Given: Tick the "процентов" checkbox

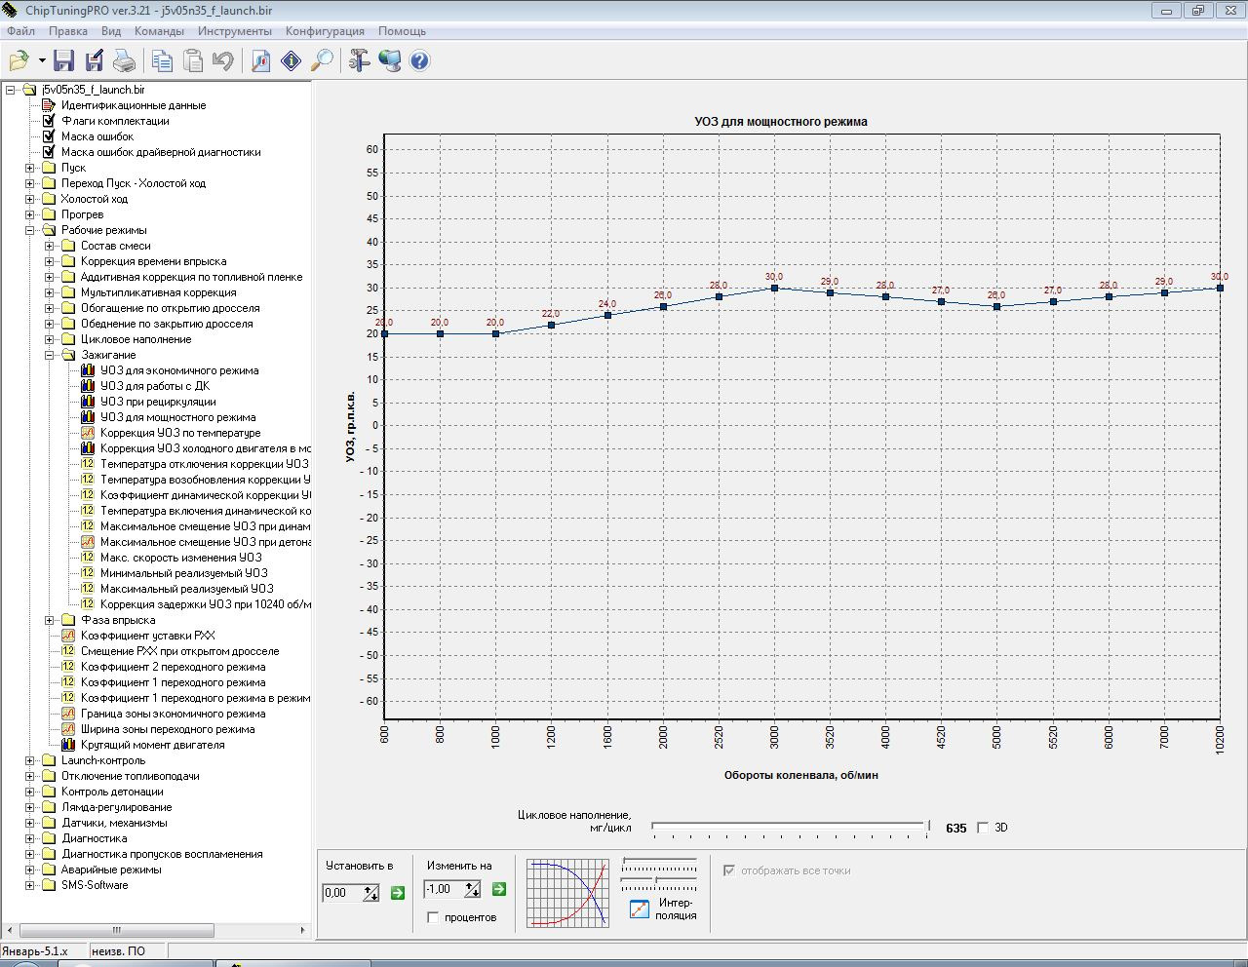Looking at the screenshot, I should click(434, 917).
